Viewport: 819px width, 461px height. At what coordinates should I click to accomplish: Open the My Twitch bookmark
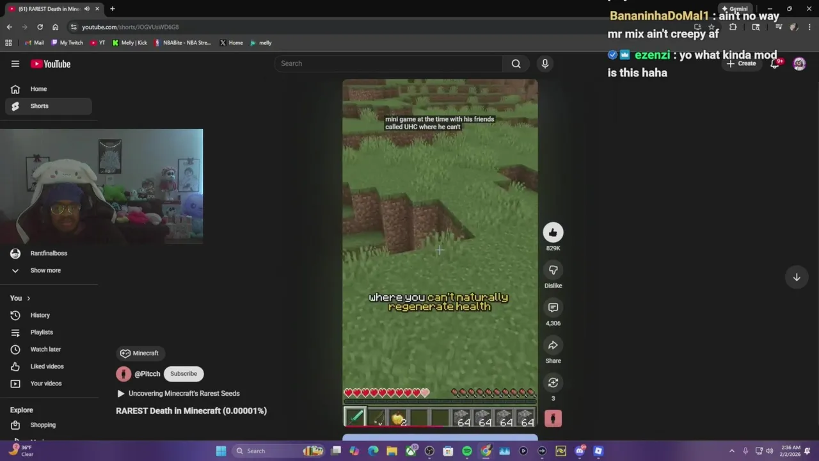tap(67, 43)
